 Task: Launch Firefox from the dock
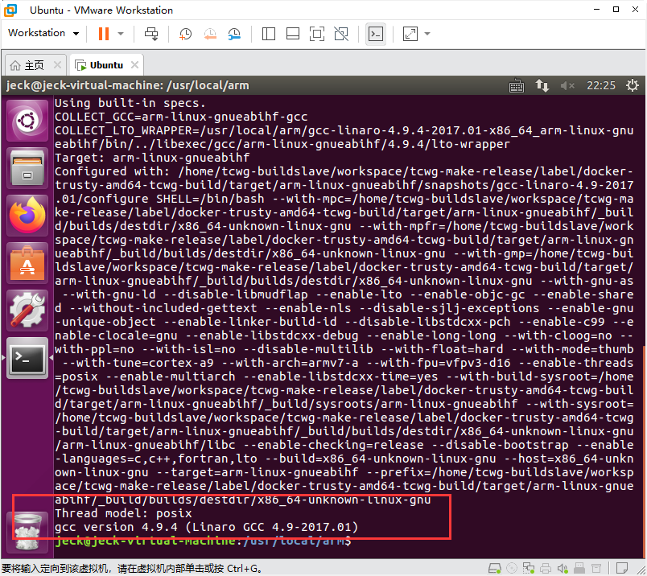pyautogui.click(x=27, y=216)
